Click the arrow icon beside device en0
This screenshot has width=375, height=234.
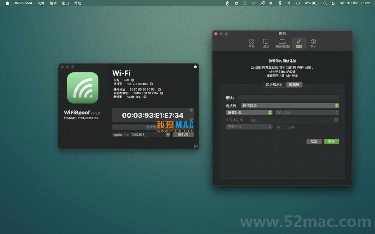[132, 80]
